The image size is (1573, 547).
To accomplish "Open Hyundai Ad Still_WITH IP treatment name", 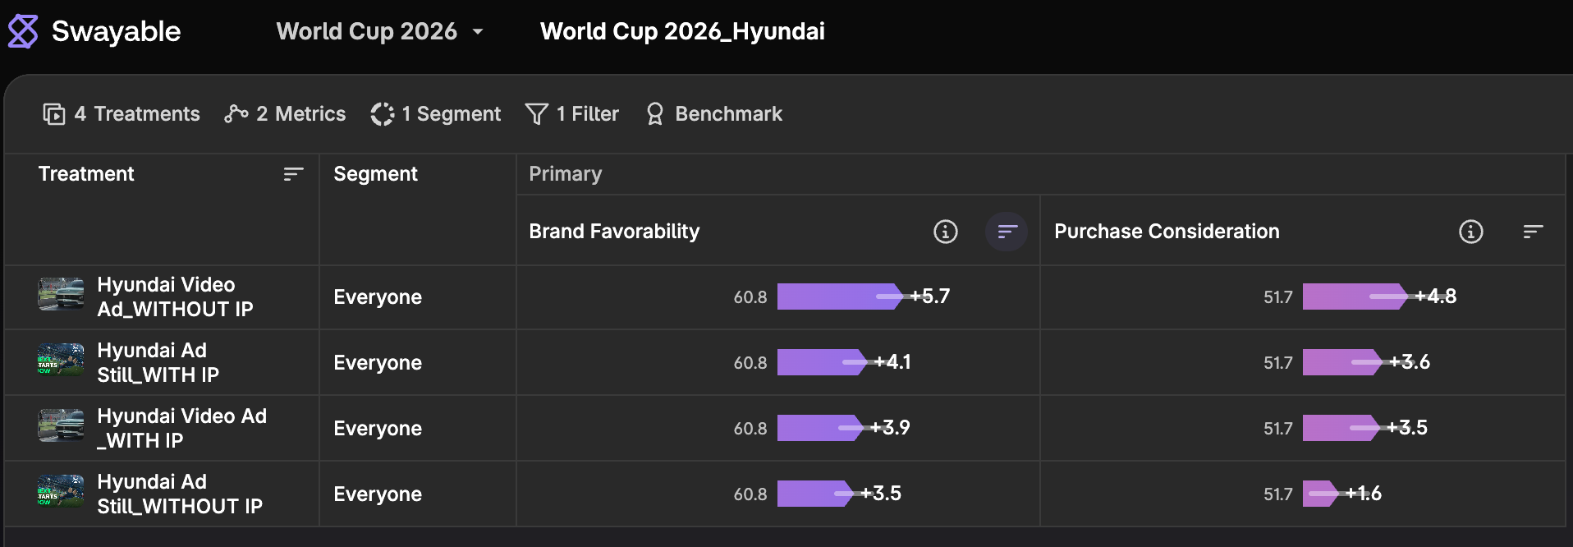I will click(158, 363).
